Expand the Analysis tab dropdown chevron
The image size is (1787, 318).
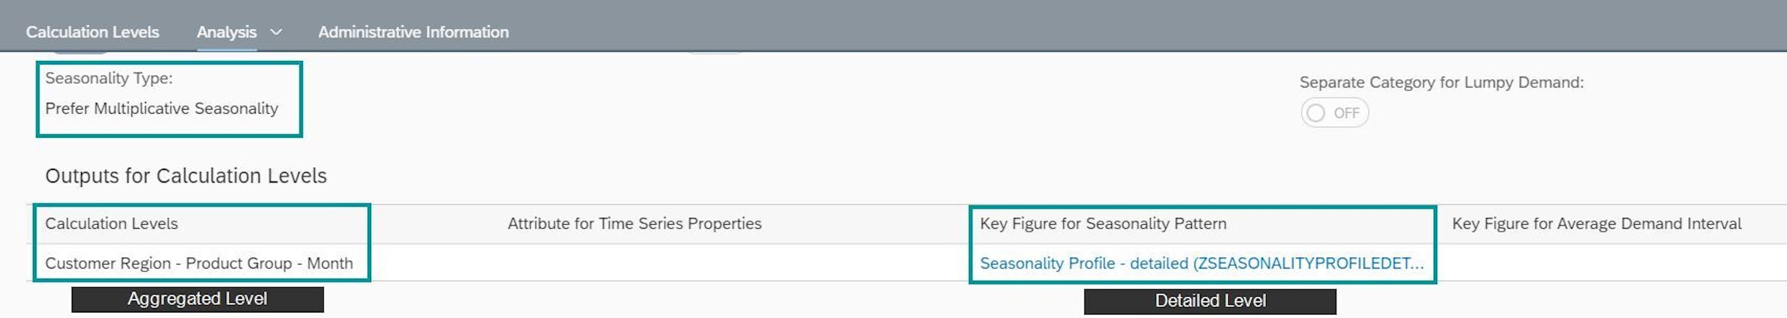[x=276, y=32]
